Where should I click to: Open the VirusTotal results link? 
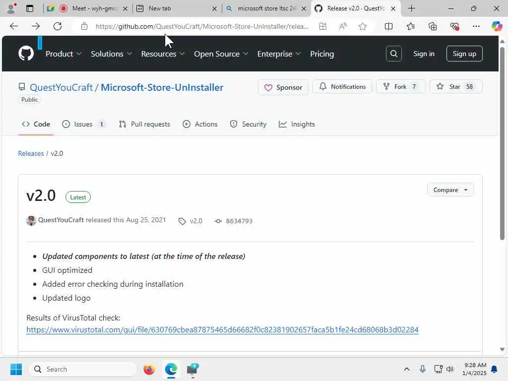click(222, 330)
